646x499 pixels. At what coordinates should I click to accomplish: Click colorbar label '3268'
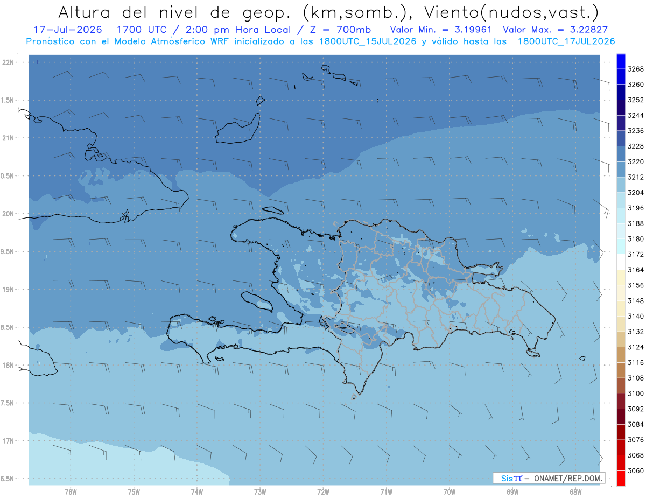point(636,69)
